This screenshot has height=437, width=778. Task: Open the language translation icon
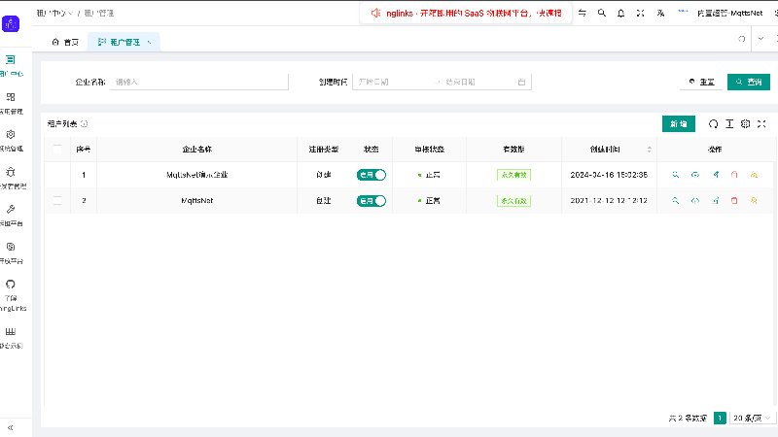click(x=660, y=13)
